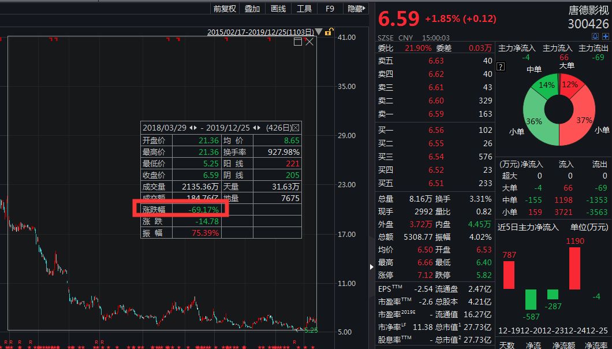612x349 pixels.
Task: Close the interval statistics popup
Action: tap(296, 128)
